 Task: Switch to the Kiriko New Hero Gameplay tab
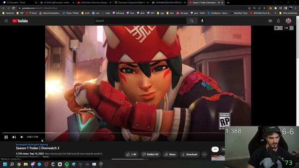[94, 3]
